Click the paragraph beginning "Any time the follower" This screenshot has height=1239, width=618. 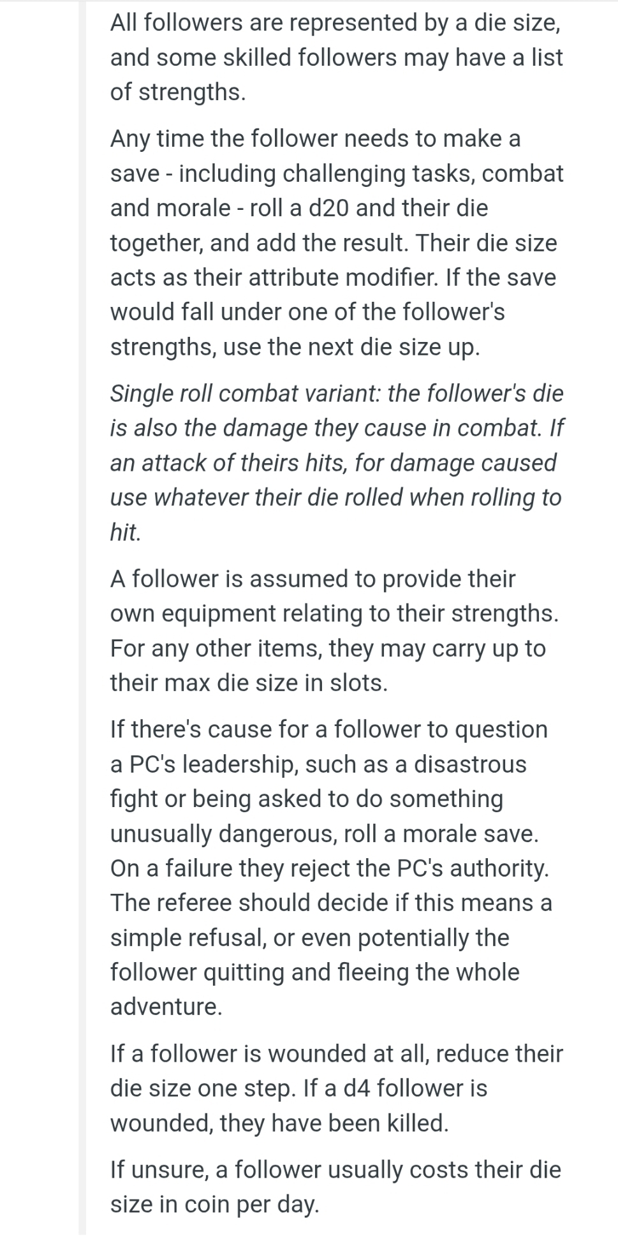click(x=336, y=242)
